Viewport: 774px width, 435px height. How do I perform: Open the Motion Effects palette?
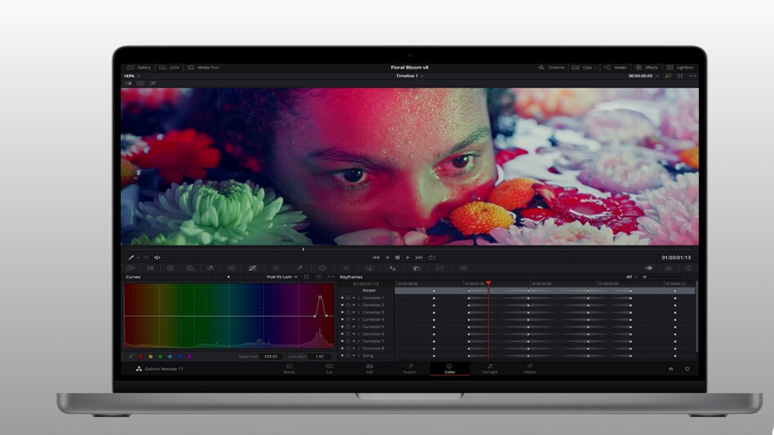click(x=231, y=269)
